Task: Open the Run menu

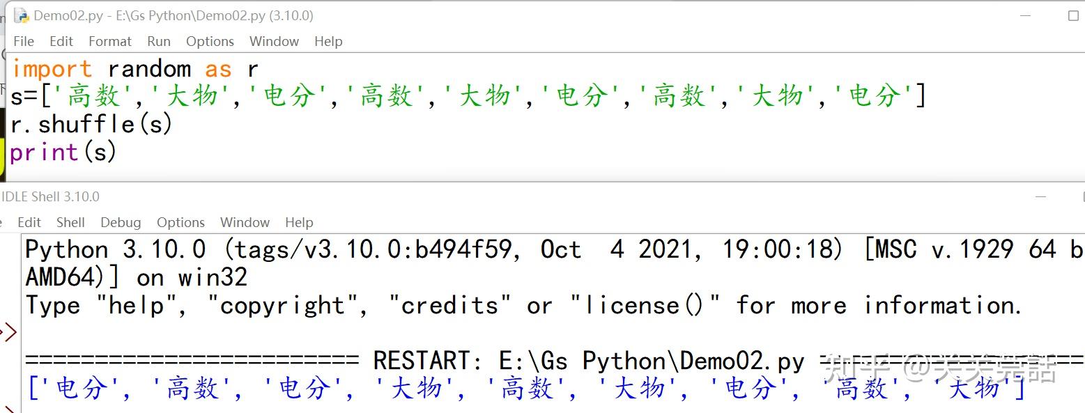Action: [x=158, y=41]
